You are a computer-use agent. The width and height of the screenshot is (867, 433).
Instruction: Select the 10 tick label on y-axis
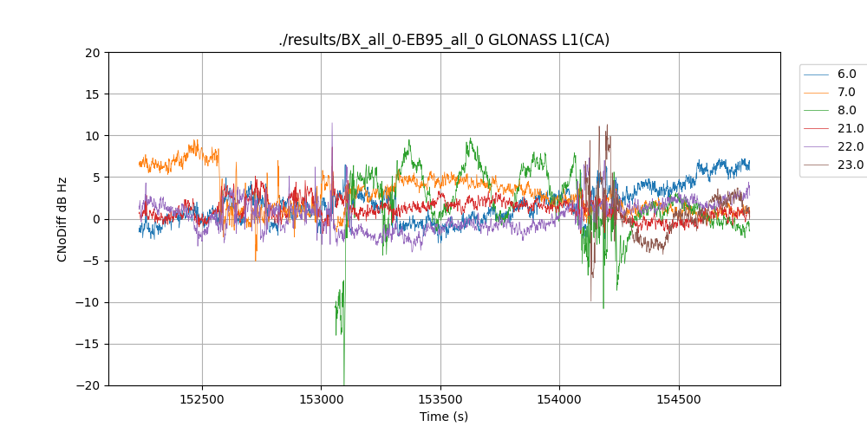pyautogui.click(x=94, y=136)
